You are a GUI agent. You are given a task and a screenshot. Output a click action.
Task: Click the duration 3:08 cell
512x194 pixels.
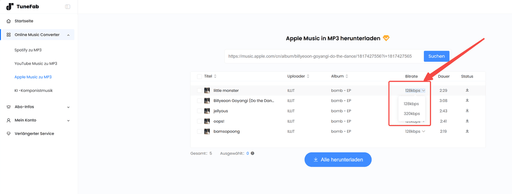(x=443, y=101)
